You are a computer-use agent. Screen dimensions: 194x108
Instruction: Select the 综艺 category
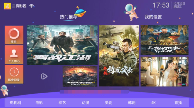[62, 103]
